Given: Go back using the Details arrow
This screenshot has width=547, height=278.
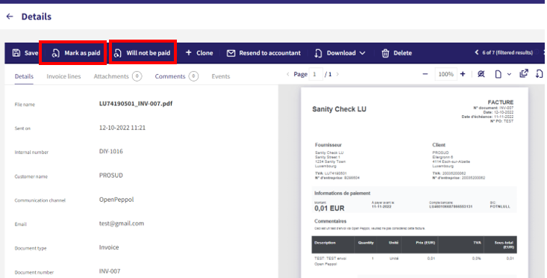Looking at the screenshot, I should click(10, 16).
